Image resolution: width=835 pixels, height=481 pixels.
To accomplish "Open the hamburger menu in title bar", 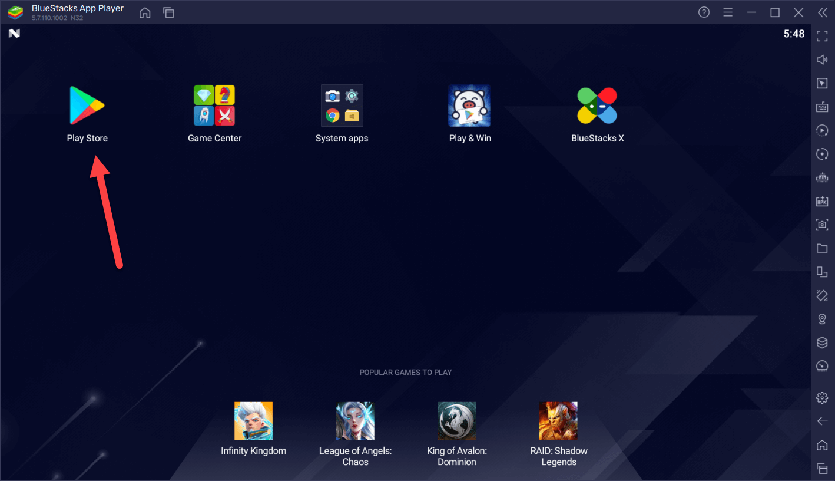I will (x=728, y=12).
